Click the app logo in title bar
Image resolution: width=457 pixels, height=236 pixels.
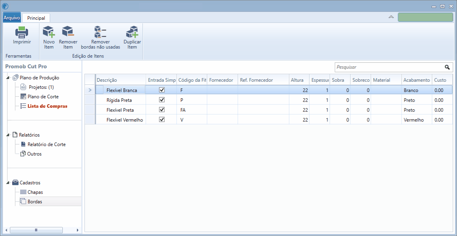coord(5,6)
